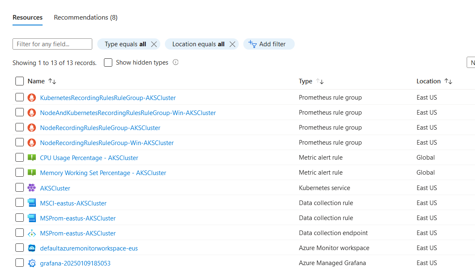Tick the defaultazuremonitorworkspace-eus row checkbox
The width and height of the screenshot is (475, 273).
pyautogui.click(x=19, y=248)
